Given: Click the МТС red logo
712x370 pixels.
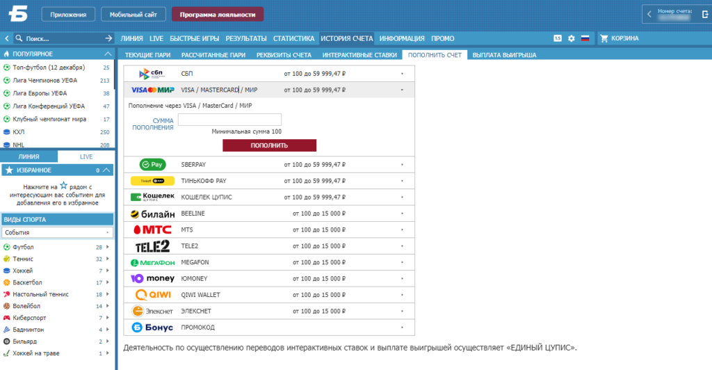Looking at the screenshot, I should point(152,230).
